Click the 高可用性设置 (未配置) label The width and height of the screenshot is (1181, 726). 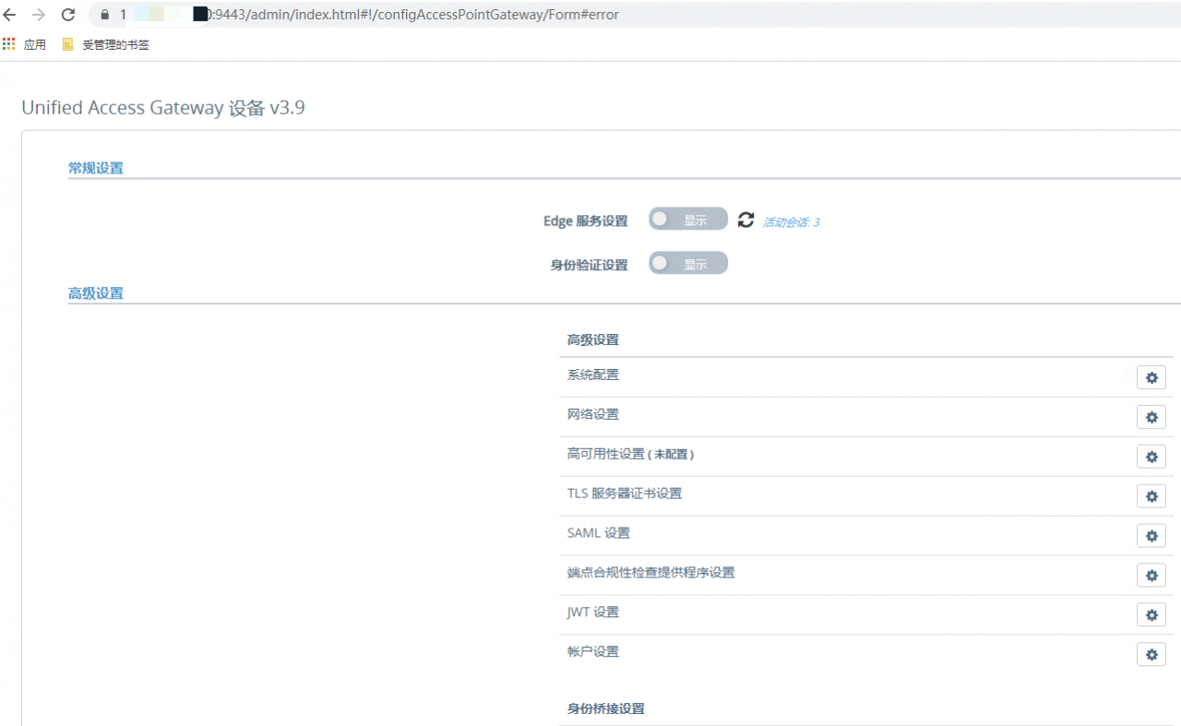coord(631,454)
